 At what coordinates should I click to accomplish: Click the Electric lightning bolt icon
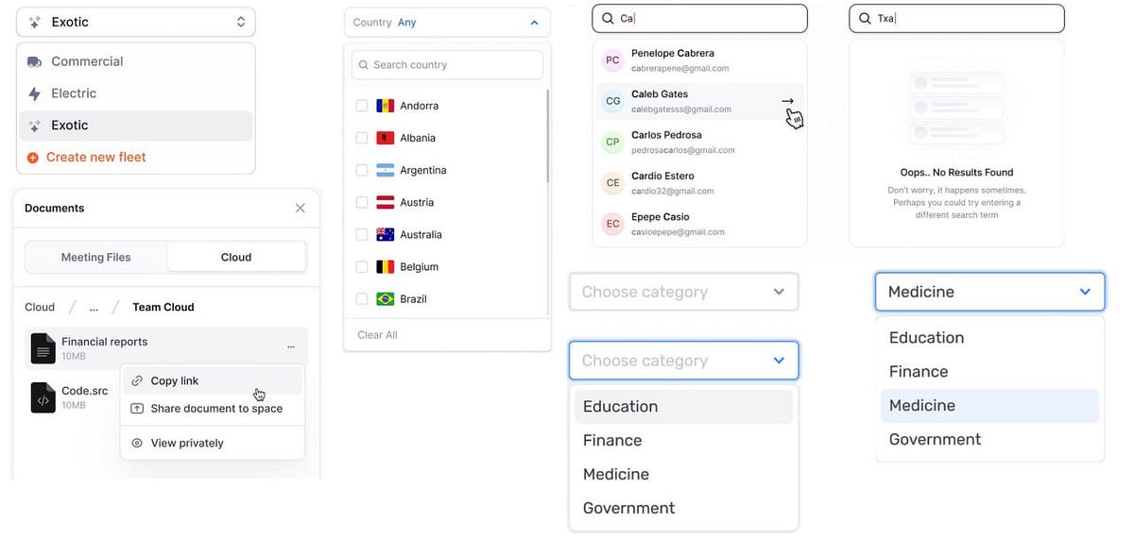pyautogui.click(x=34, y=93)
